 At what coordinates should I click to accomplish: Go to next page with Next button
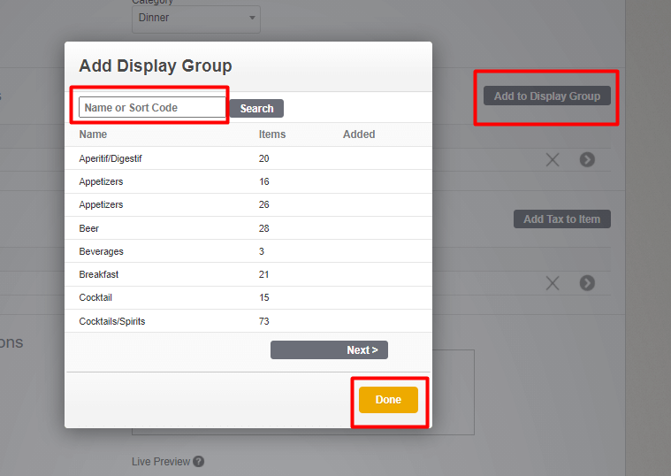[329, 350]
